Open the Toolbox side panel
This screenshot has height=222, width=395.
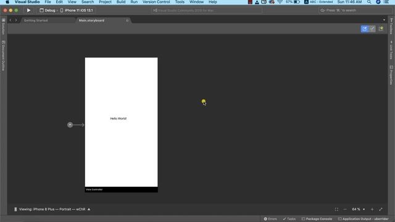(x=391, y=26)
